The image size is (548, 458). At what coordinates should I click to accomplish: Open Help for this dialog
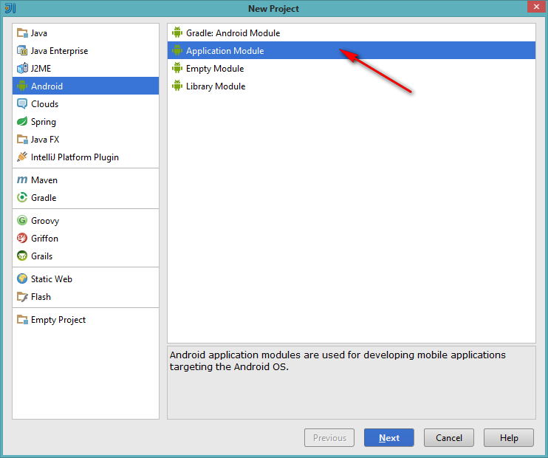tap(509, 438)
